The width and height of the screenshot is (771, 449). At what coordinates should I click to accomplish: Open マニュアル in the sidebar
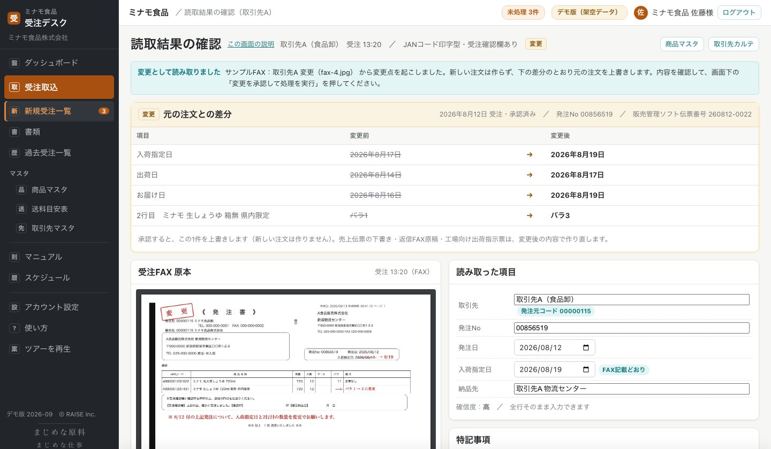click(x=59, y=257)
